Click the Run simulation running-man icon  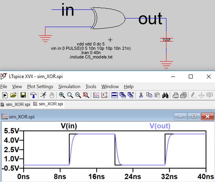[x=43, y=95]
